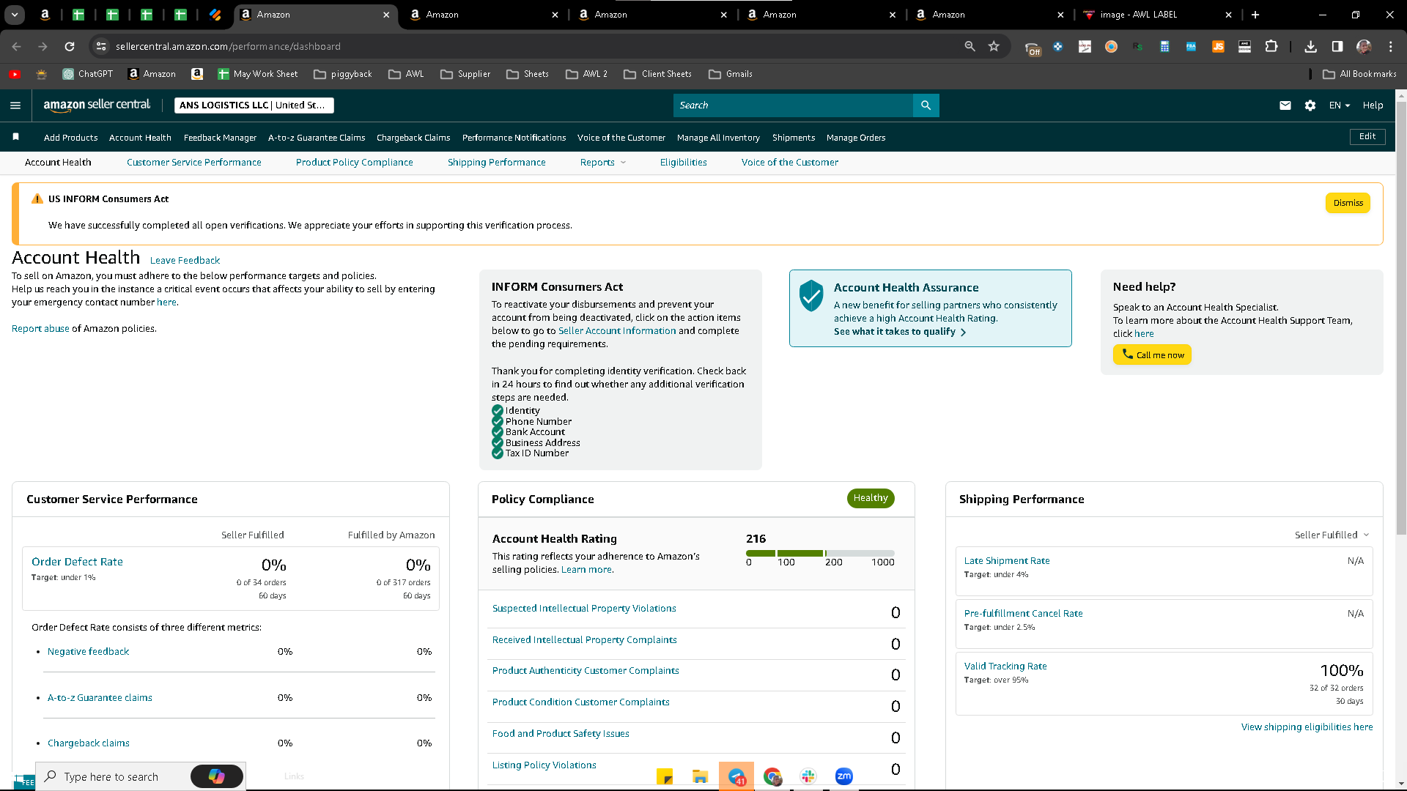The width and height of the screenshot is (1407, 791).
Task: Open the Negative feedback metric link
Action: pyautogui.click(x=88, y=652)
